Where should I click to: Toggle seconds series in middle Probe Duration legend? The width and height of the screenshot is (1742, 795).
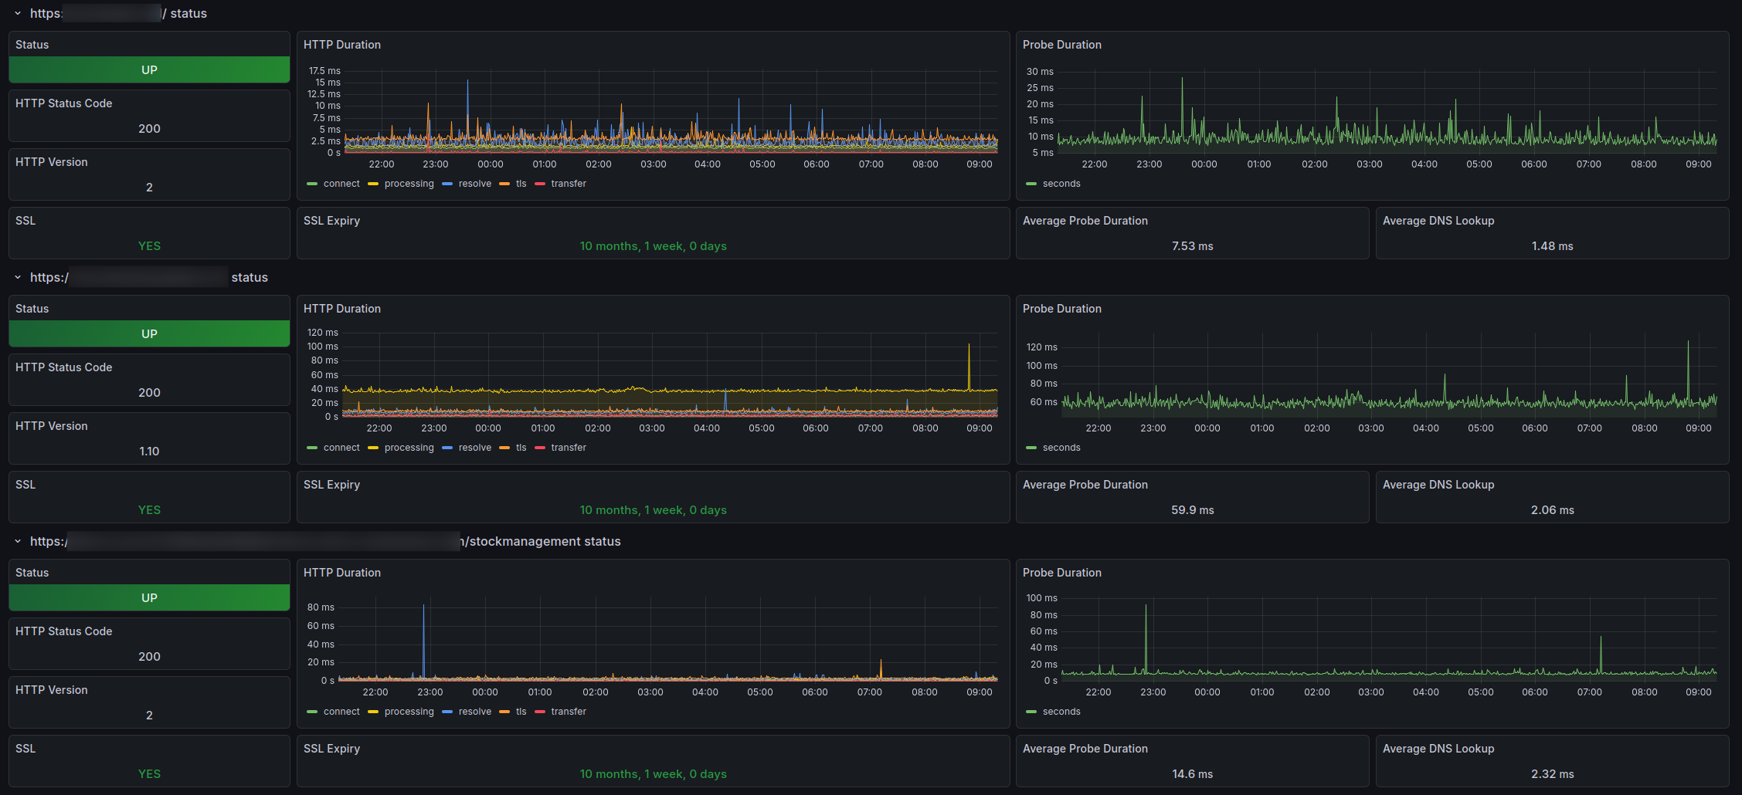(x=1061, y=448)
